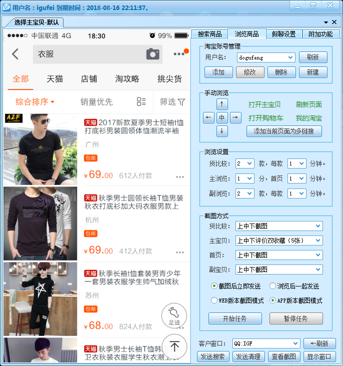Click 发送搜索 button
343x366 pixels.
point(213,356)
